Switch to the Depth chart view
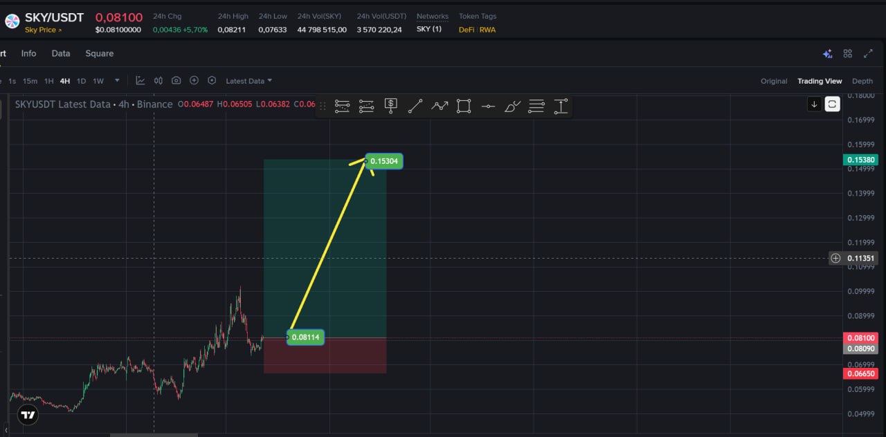The width and height of the screenshot is (886, 437). coord(862,81)
